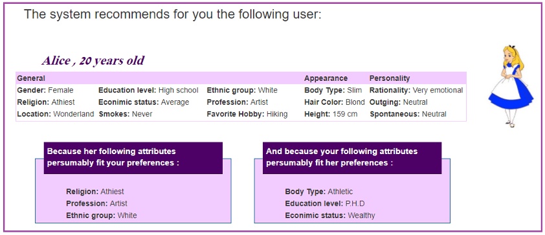Click 'Rationality: Very emotional' entry
The height and width of the screenshot is (235, 545).
pos(416,91)
